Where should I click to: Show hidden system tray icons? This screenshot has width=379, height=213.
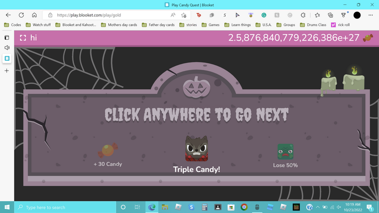[318, 207]
